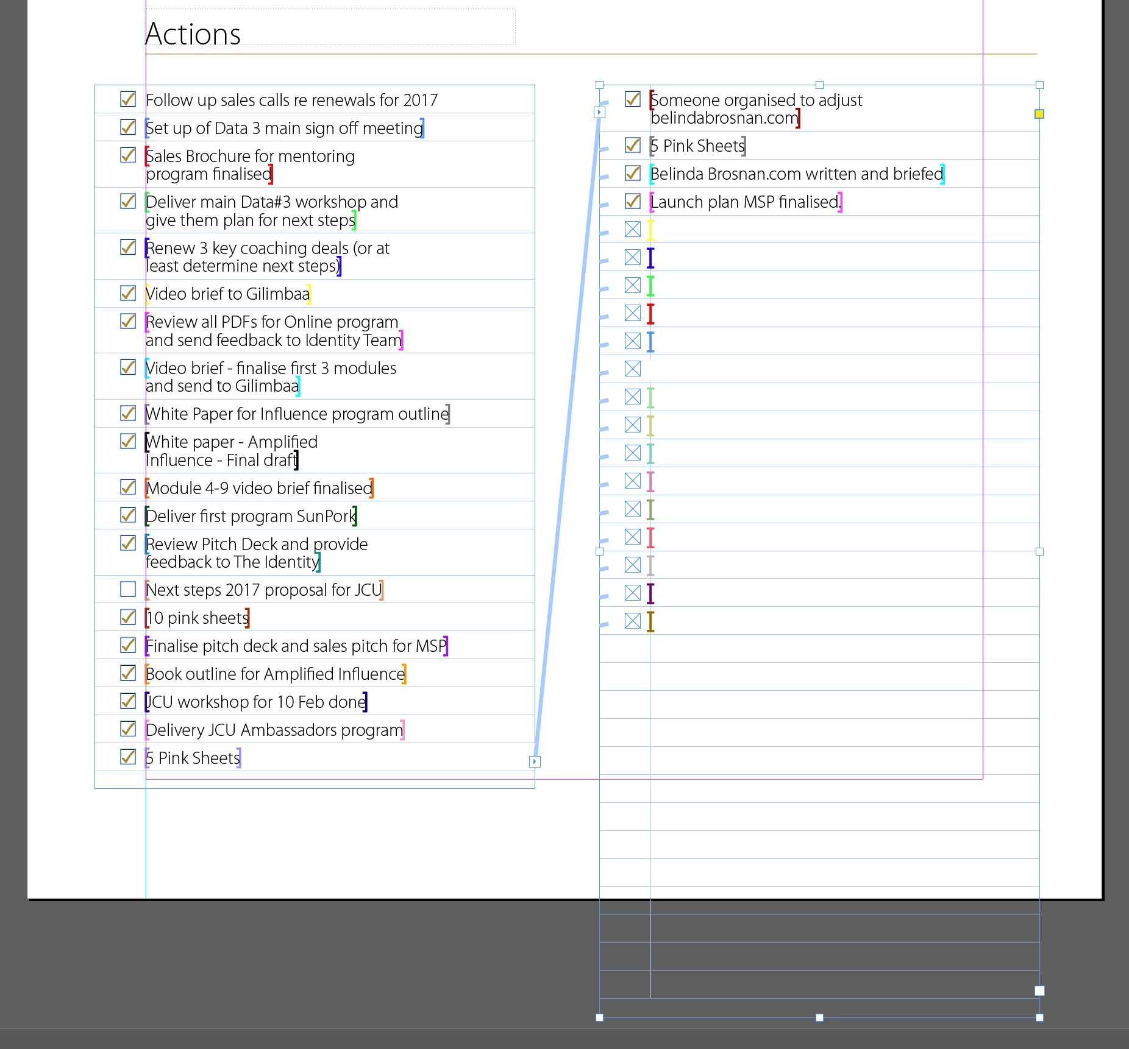Click the dark blue-bracket empty cell placeholder box

point(633,257)
